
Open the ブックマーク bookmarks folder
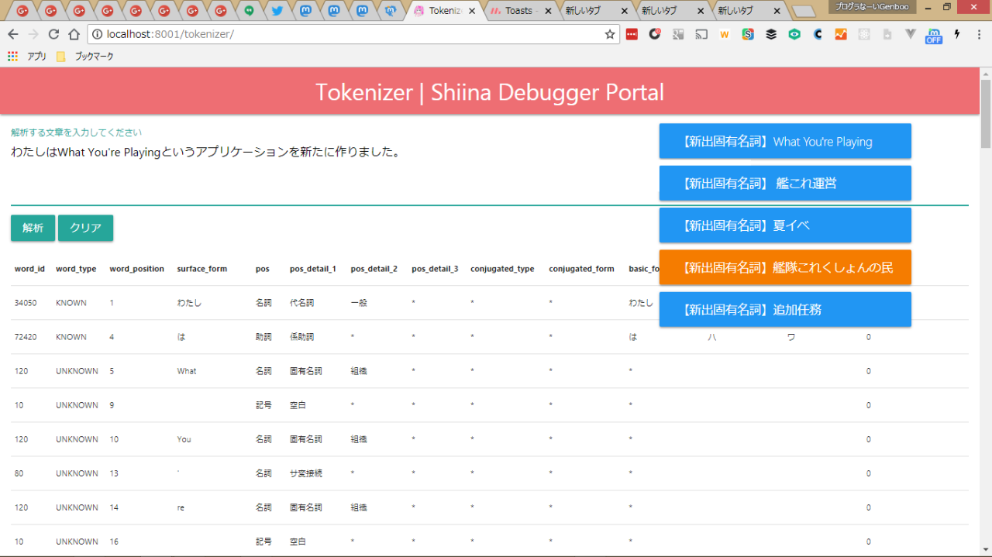pos(85,57)
